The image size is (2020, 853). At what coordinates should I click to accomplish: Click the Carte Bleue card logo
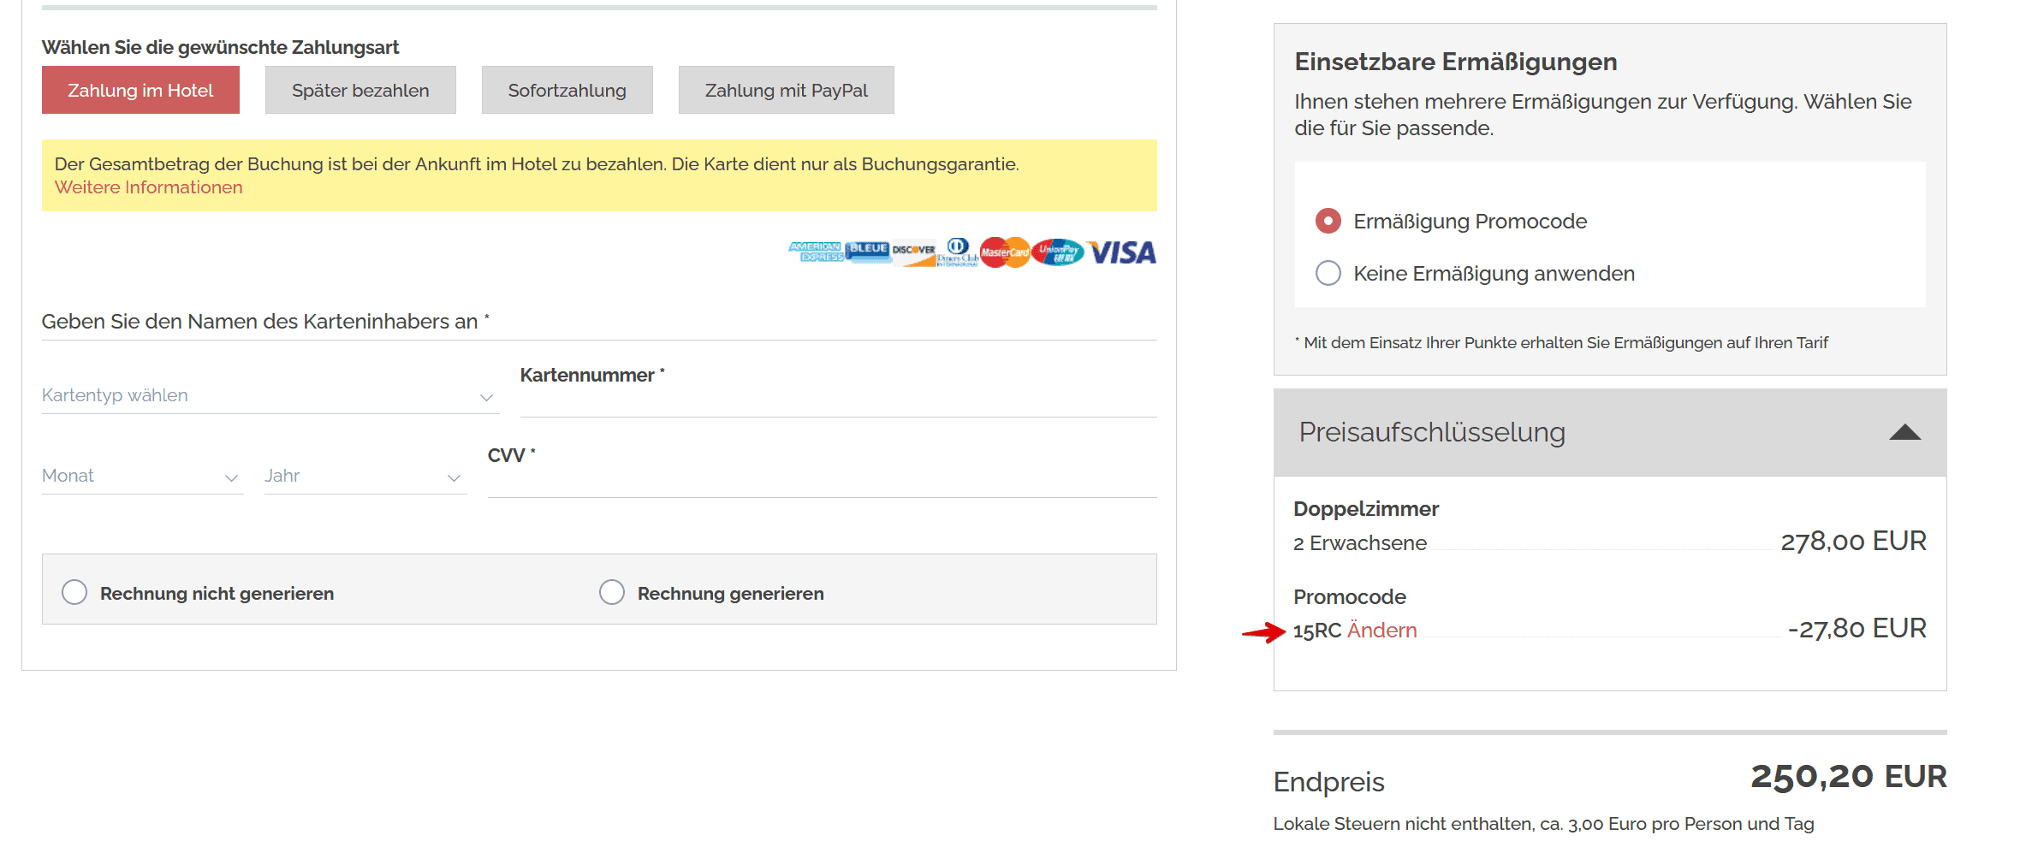[x=867, y=250]
